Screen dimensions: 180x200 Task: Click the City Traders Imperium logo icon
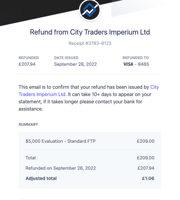pos(90,10)
